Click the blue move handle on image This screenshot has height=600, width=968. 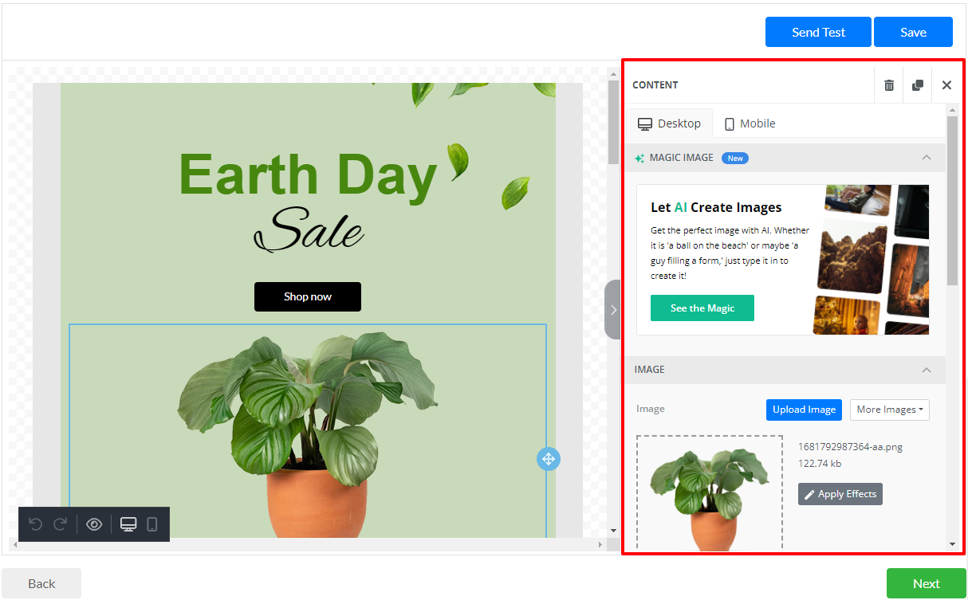[x=549, y=459]
